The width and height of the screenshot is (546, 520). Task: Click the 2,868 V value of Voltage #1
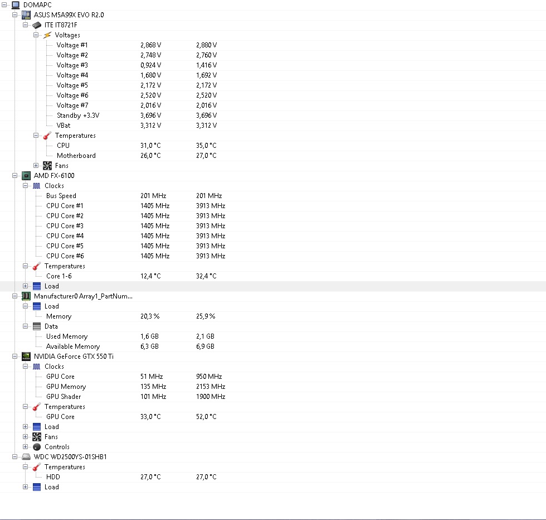[151, 45]
